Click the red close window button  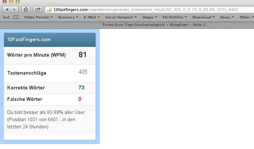5,2
